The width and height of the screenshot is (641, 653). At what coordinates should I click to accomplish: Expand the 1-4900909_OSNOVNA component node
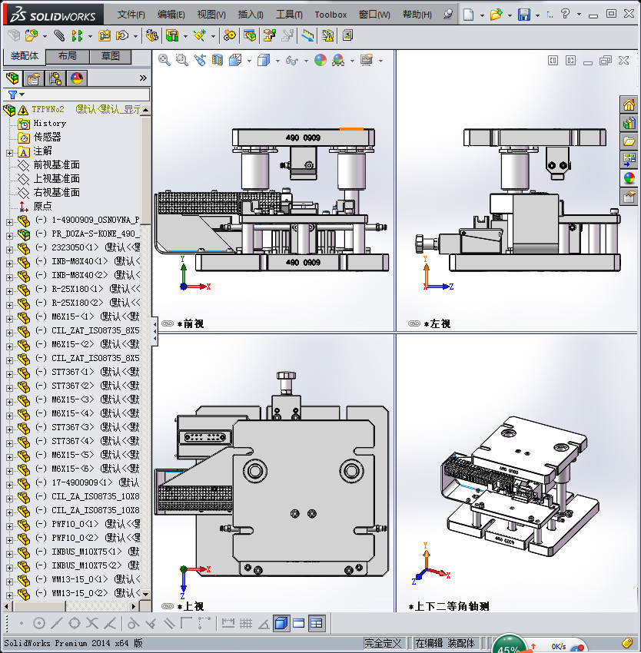coord(9,220)
